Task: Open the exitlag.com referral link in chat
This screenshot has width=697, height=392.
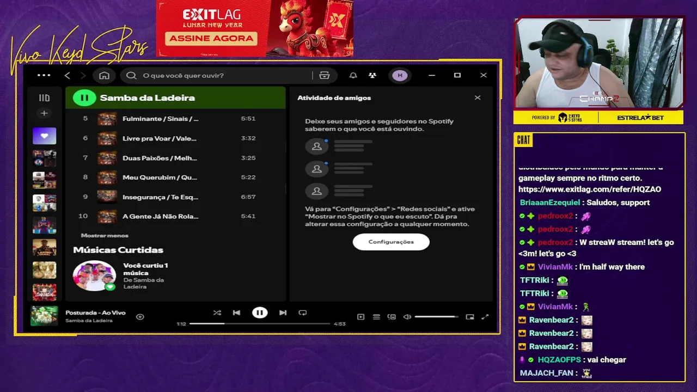Action: point(590,189)
